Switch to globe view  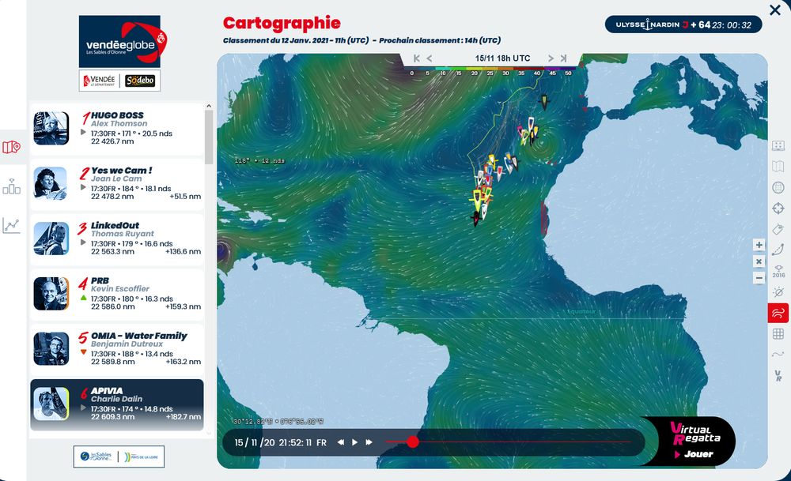pyautogui.click(x=778, y=187)
